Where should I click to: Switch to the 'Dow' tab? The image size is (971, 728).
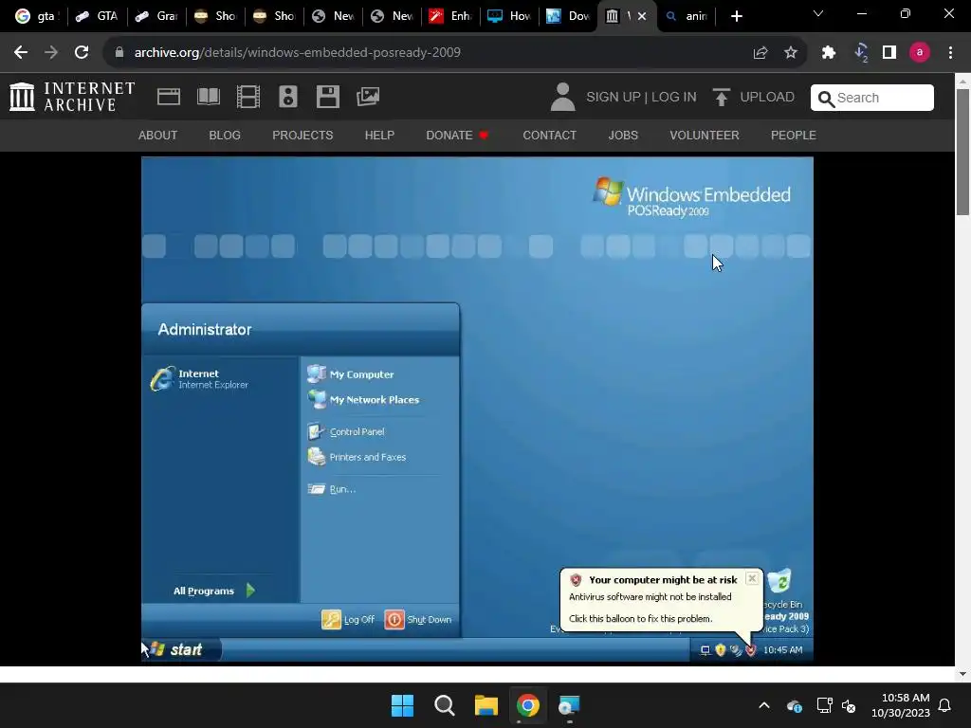(568, 16)
